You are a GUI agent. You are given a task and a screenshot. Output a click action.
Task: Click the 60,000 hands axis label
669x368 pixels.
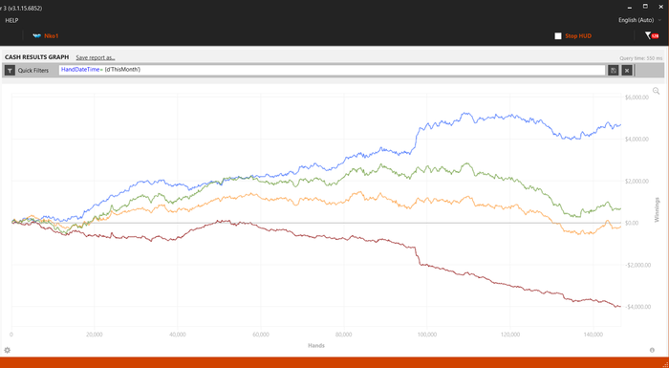[261, 335]
